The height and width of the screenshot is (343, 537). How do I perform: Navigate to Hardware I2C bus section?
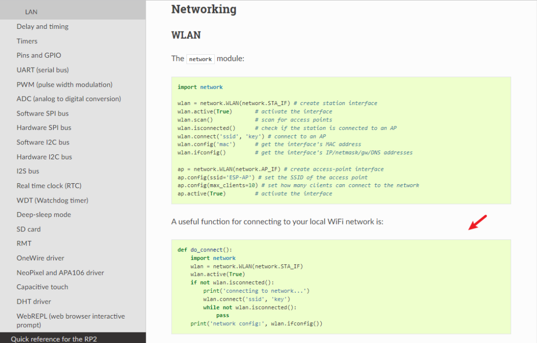click(44, 156)
